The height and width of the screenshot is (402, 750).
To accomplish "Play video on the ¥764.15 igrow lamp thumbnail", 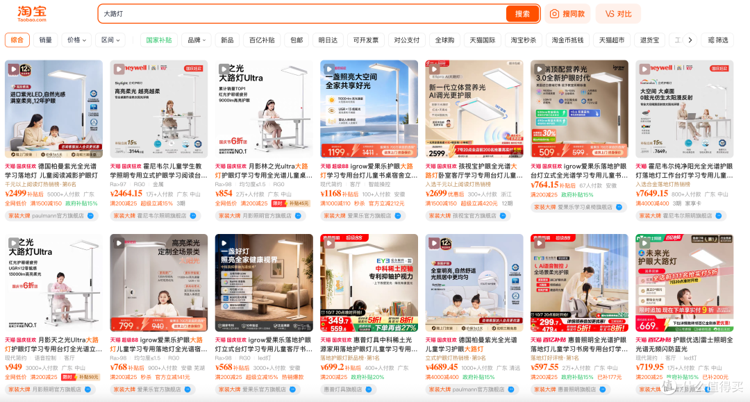I will pos(540,69).
